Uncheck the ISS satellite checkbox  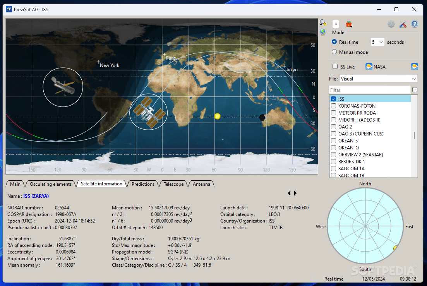(334, 99)
